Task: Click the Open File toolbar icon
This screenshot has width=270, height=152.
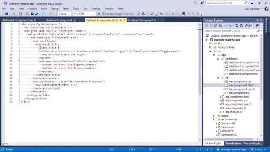Action: (x=27, y=14)
